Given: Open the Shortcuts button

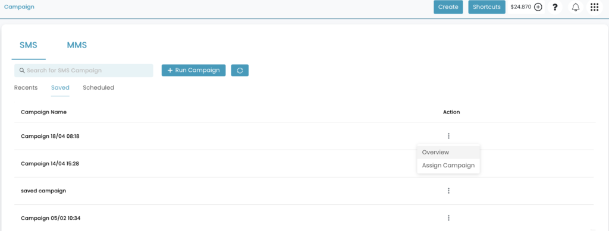Looking at the screenshot, I should coord(486,7).
